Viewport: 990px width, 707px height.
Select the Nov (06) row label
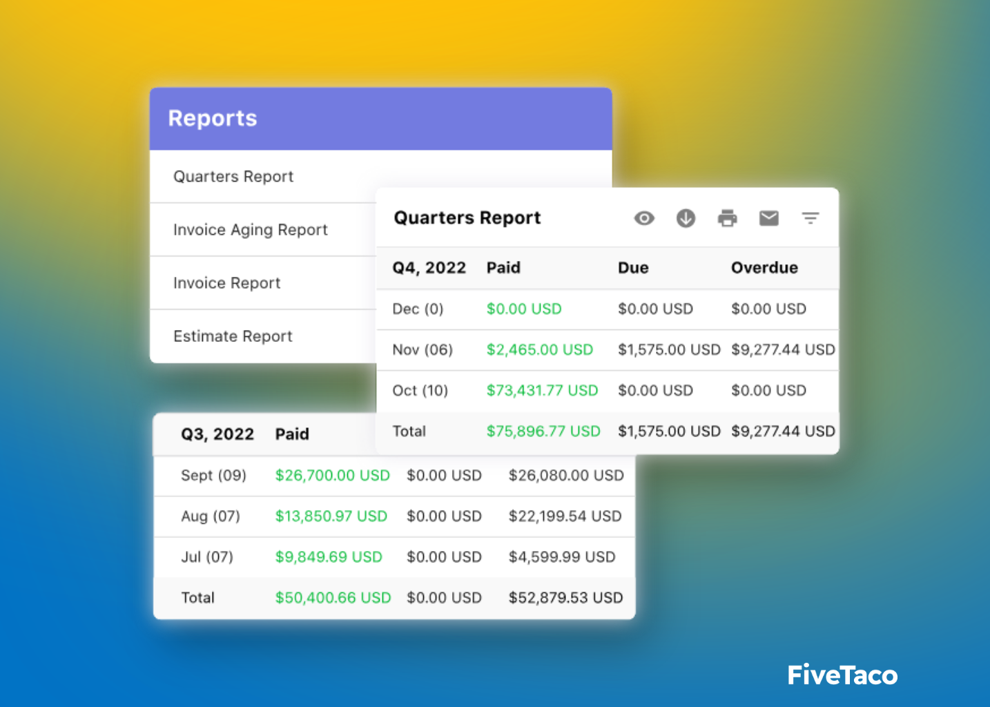click(423, 350)
